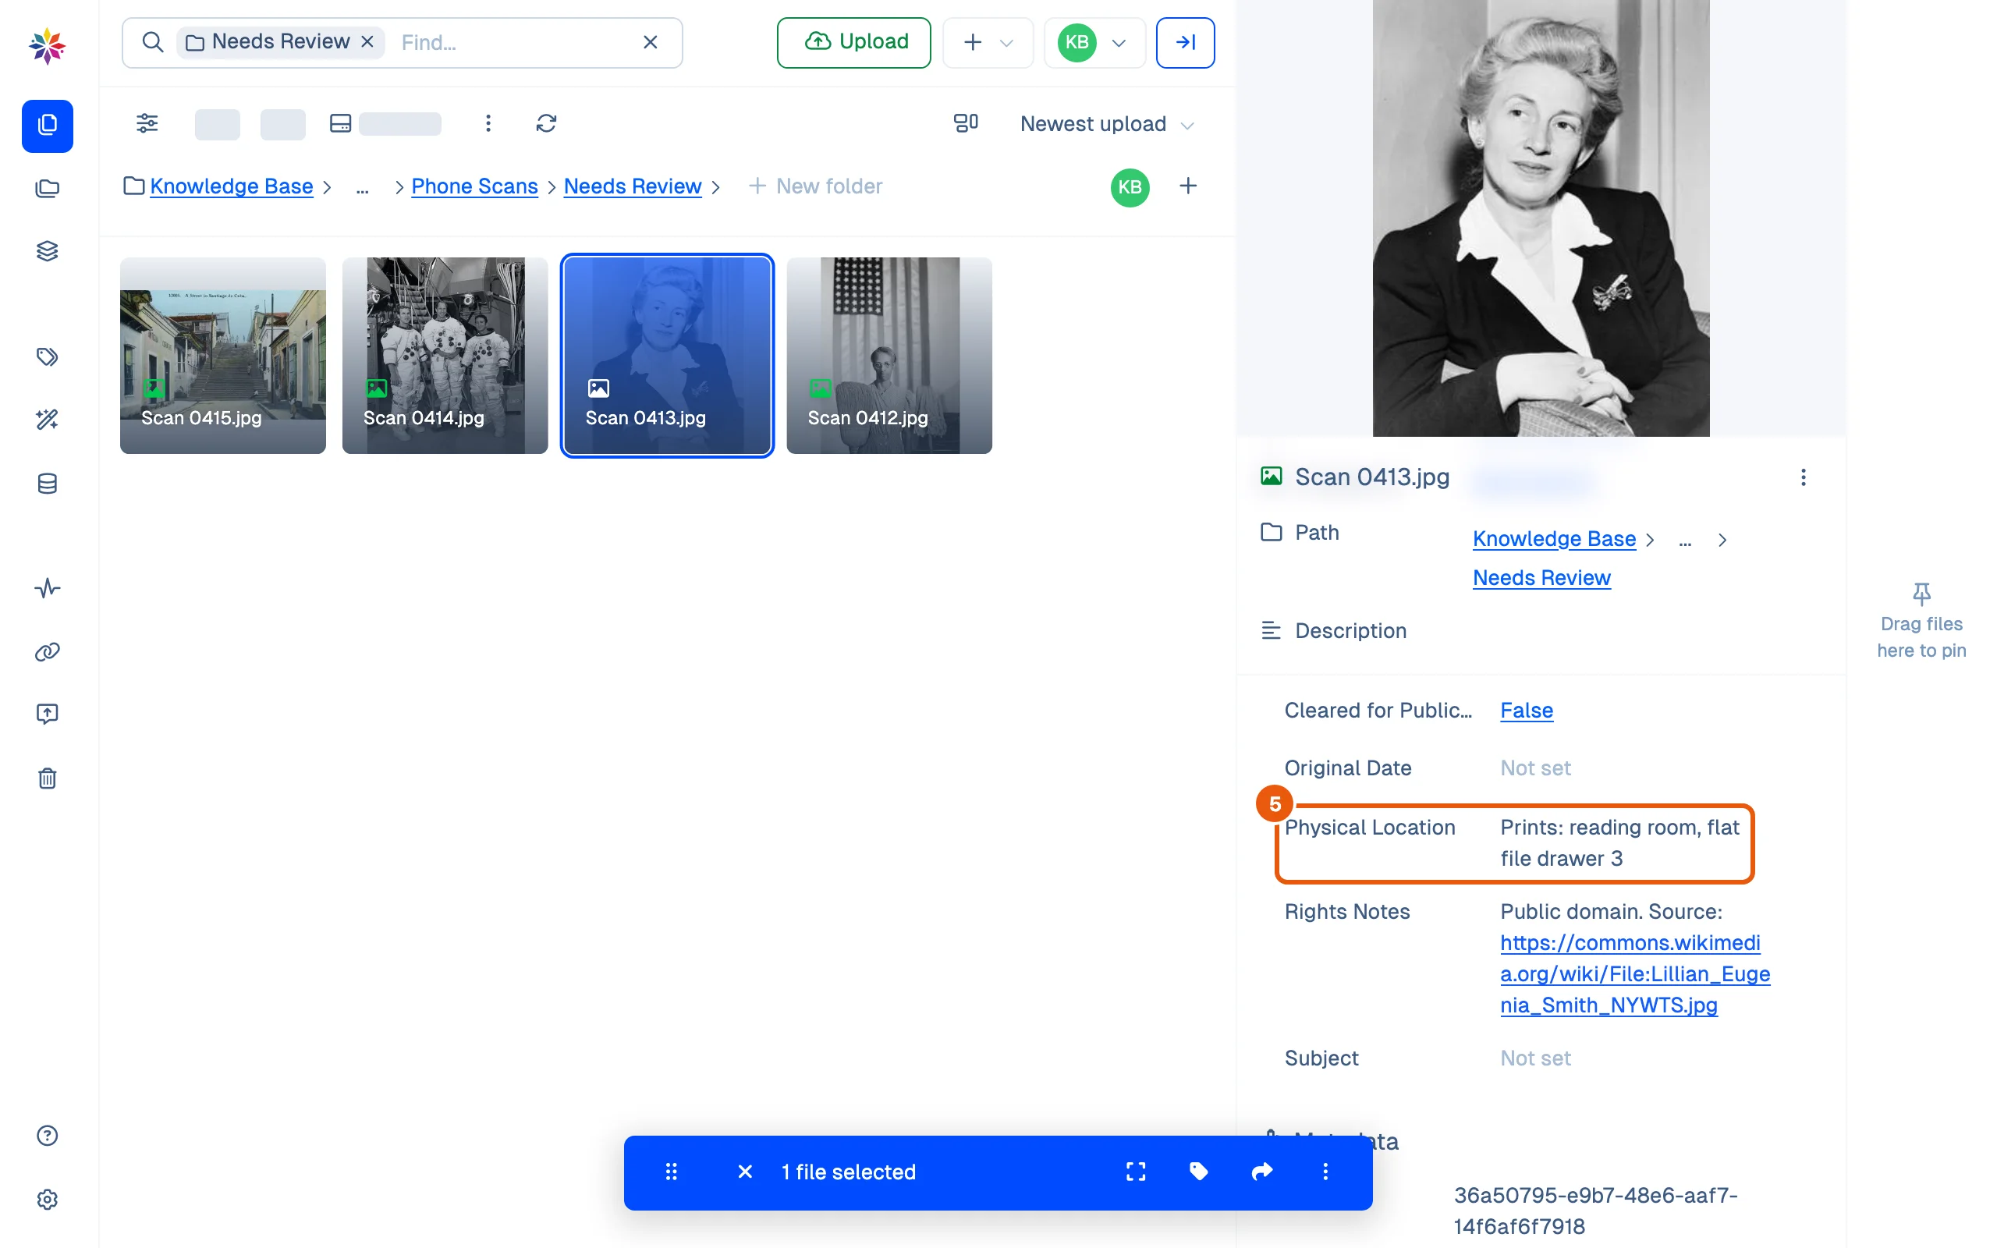Open the Trash sidebar icon
This screenshot has width=1997, height=1248.
[x=47, y=778]
